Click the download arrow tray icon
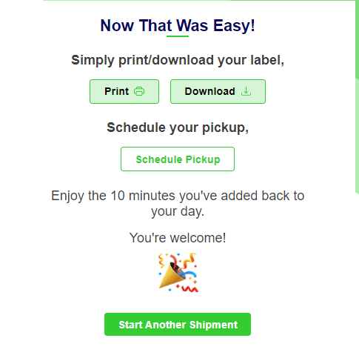 [246, 91]
